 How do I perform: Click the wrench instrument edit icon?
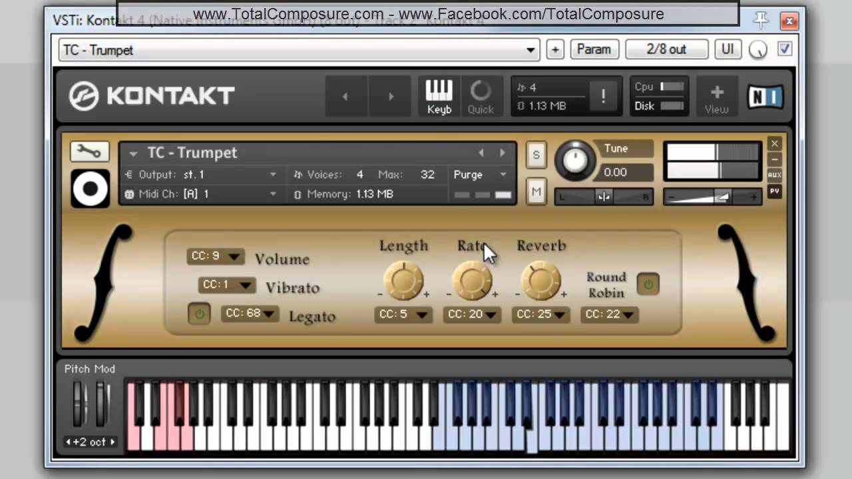tap(89, 151)
